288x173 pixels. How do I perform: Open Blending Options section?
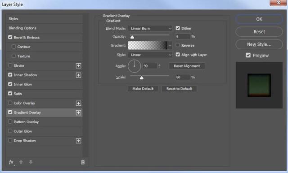point(44,28)
